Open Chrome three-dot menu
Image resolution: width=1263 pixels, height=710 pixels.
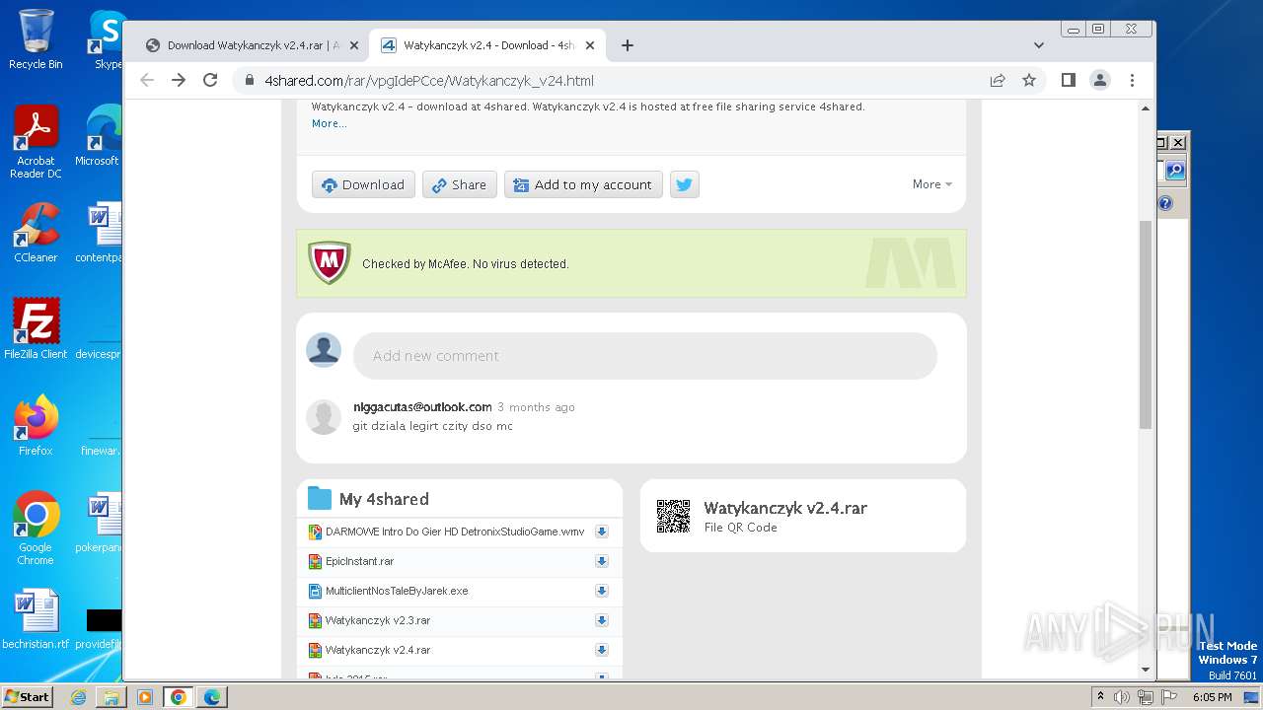point(1132,80)
